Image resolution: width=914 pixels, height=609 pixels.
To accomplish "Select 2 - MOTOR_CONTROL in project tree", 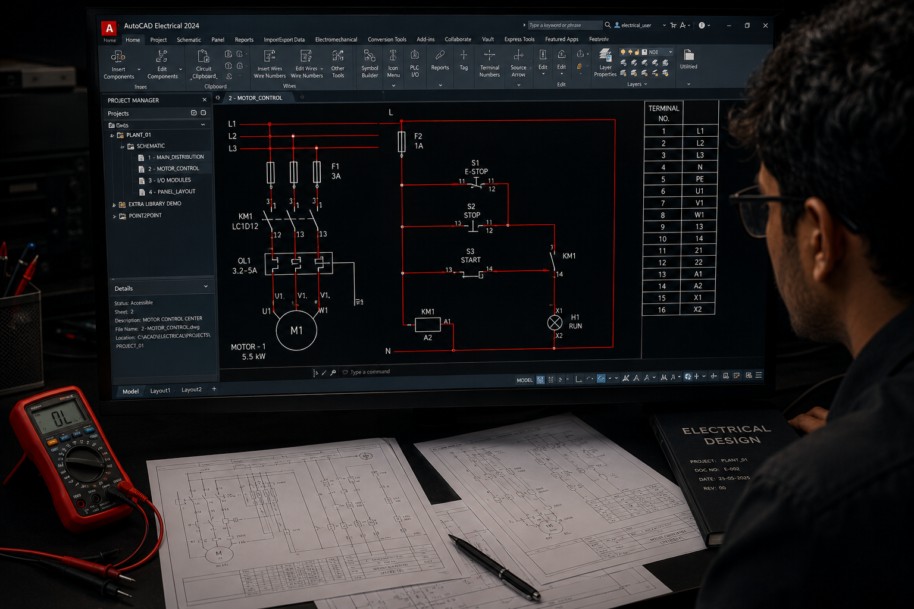I will (x=169, y=169).
